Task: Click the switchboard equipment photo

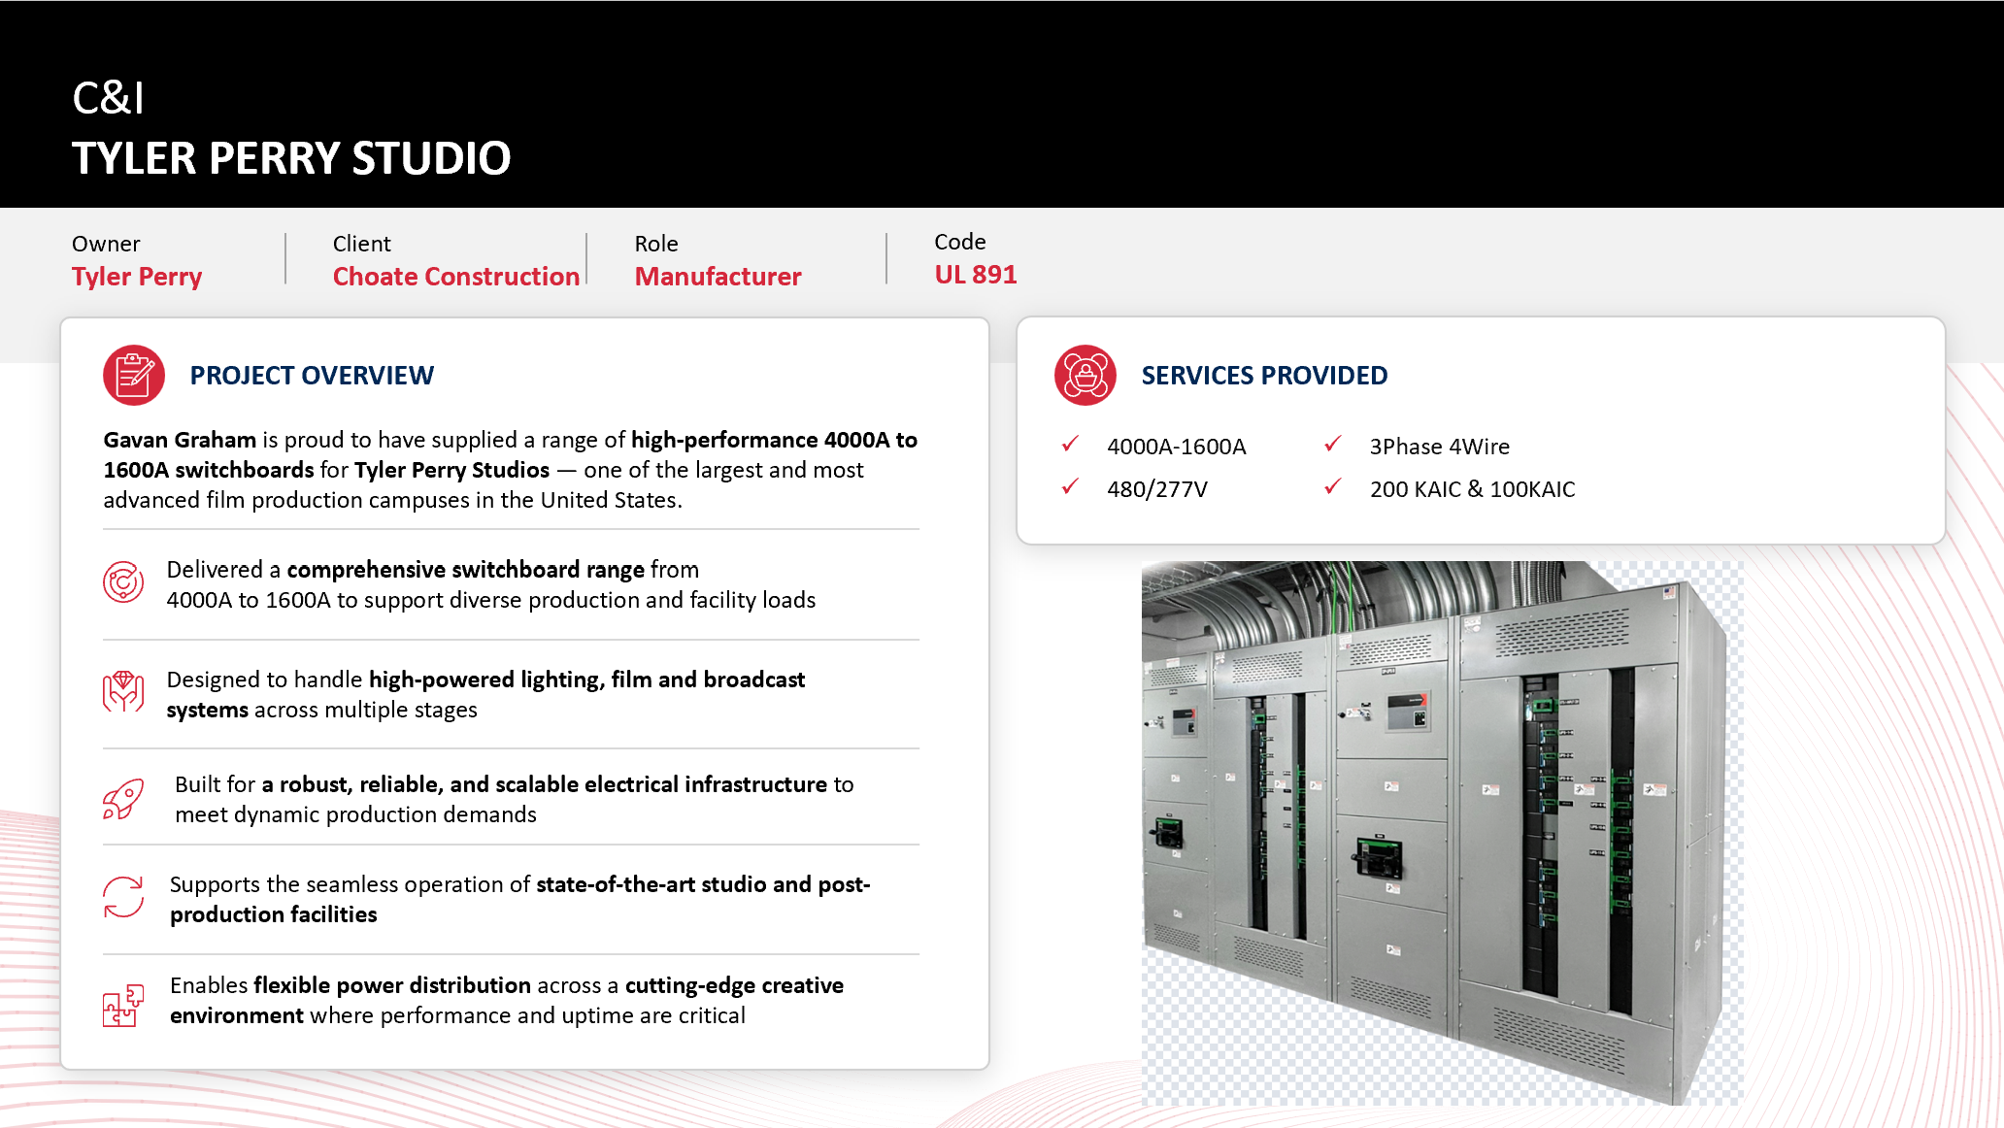Action: coord(1442,833)
